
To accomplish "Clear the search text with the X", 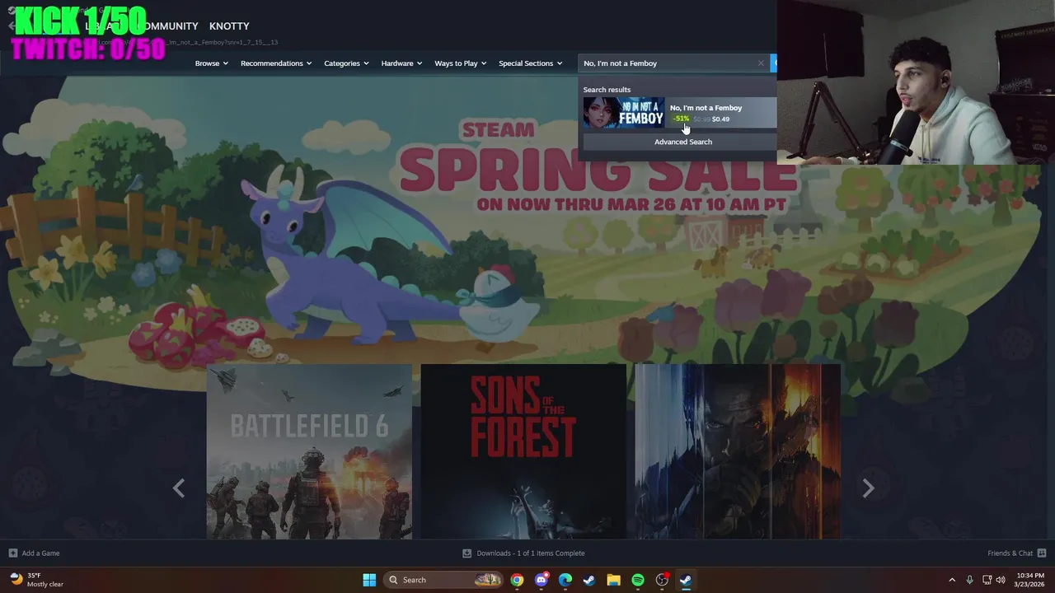I will click(x=761, y=63).
